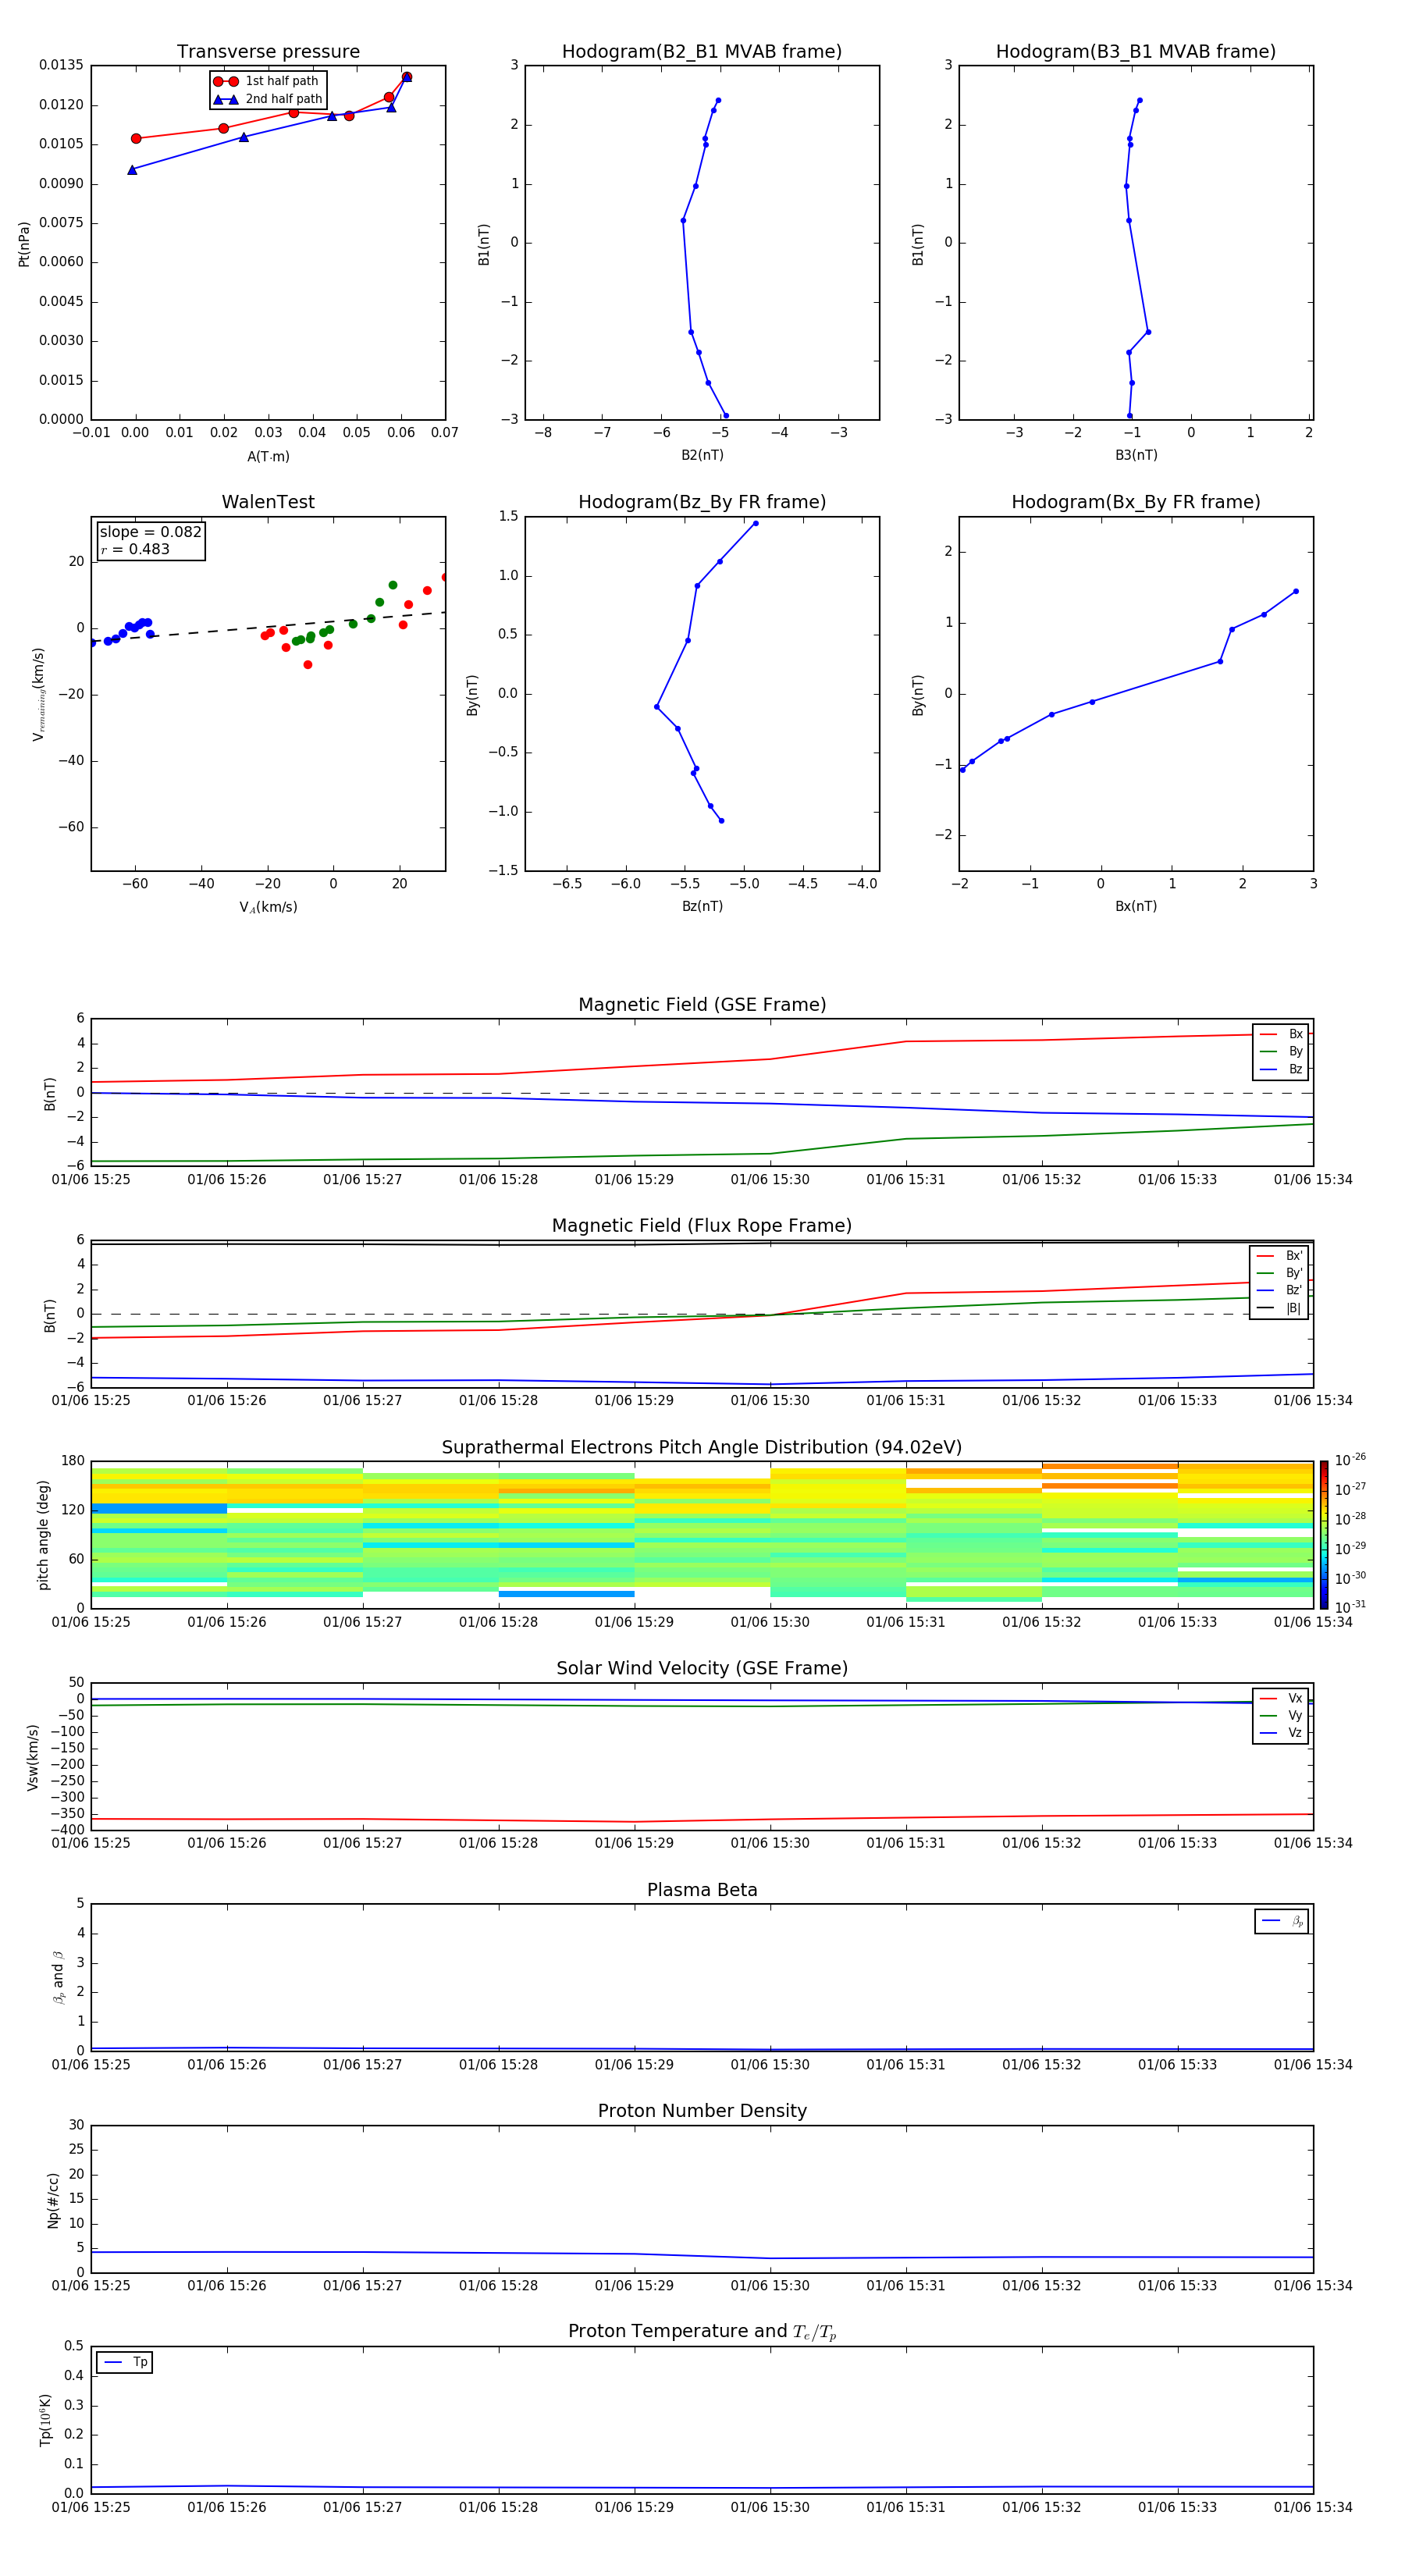Image resolution: width=1405 pixels, height=2576 pixels.
Task: Click the "pitch angle (deg)" axis label
Action: [43, 1535]
